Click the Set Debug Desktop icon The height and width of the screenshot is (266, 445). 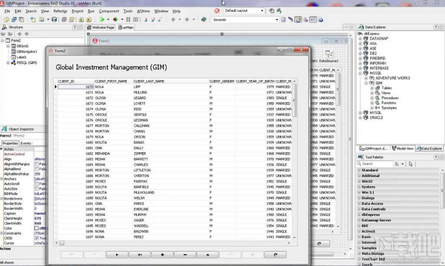pyautogui.click(x=279, y=11)
